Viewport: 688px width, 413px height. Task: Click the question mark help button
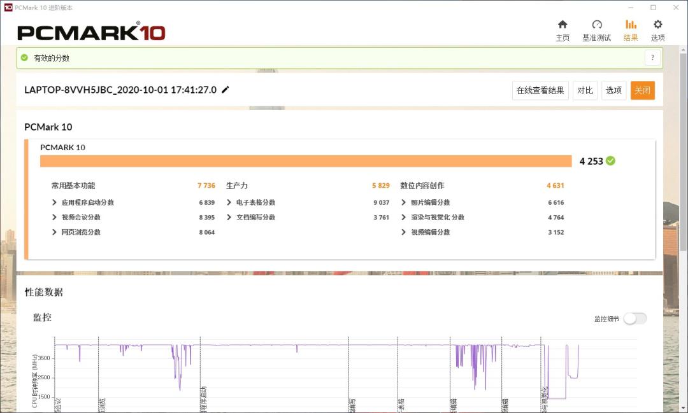652,57
